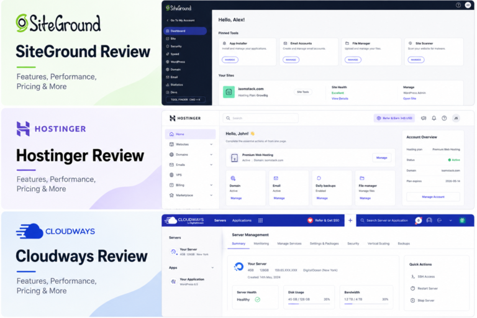Click Open Site link in SiteGround
477x318 pixels.
point(409,99)
